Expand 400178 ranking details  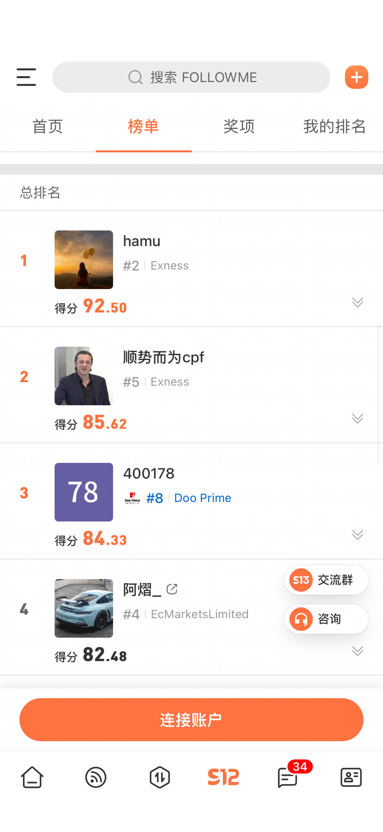click(x=357, y=534)
